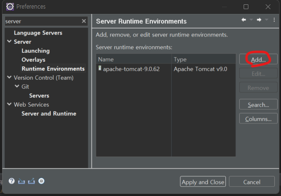The width and height of the screenshot is (281, 196).
Task: Click the apache-tomcat server icon
Action: pos(100,68)
